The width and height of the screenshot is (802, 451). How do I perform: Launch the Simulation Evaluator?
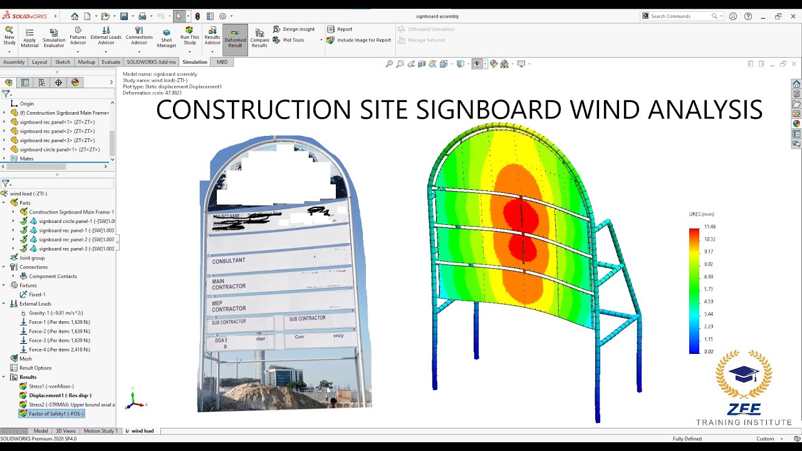[54, 38]
